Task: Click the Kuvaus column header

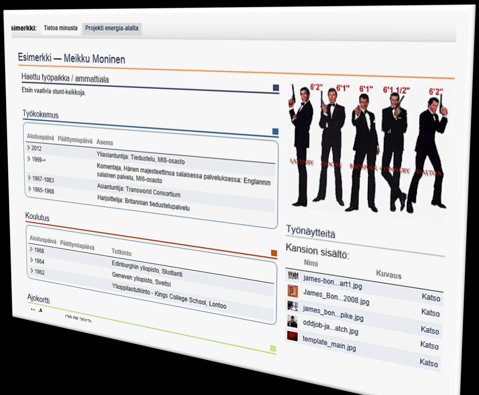Action: point(389,275)
